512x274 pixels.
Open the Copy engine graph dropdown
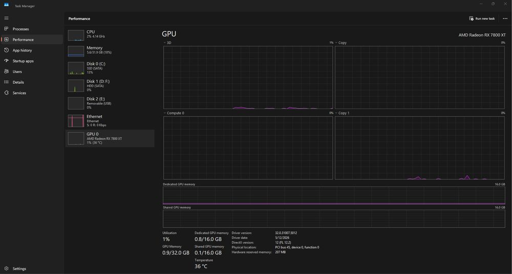coord(336,43)
